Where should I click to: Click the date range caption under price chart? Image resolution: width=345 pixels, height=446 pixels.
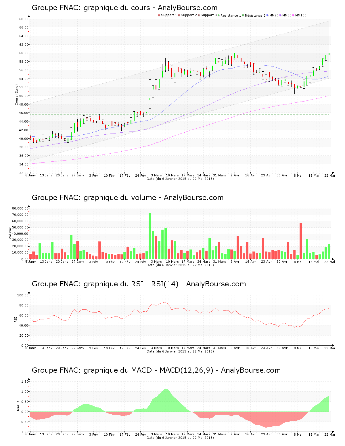[x=180, y=179]
